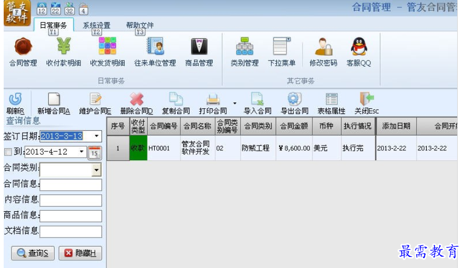Click quick access icon labeled 22

pyautogui.click(x=56, y=9)
